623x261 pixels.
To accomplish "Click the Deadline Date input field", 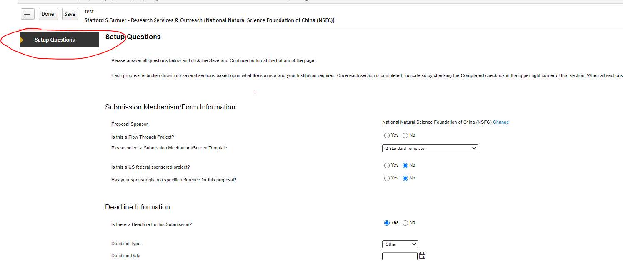I will pyautogui.click(x=399, y=256).
